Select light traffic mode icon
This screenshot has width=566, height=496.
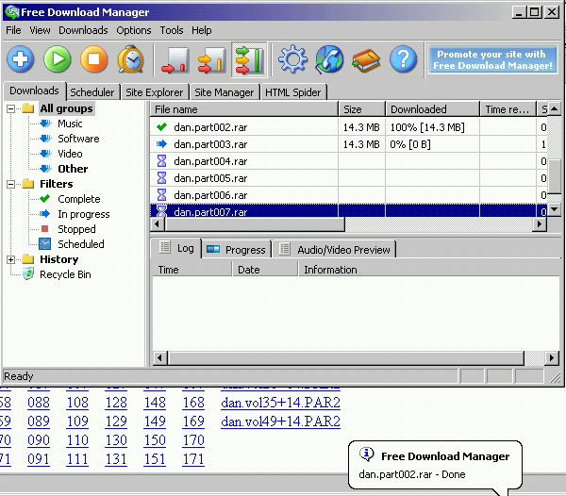(x=175, y=60)
